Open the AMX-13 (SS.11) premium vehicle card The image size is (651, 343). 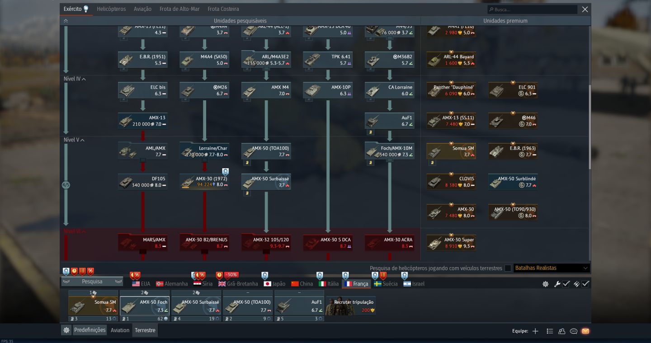[x=451, y=121]
